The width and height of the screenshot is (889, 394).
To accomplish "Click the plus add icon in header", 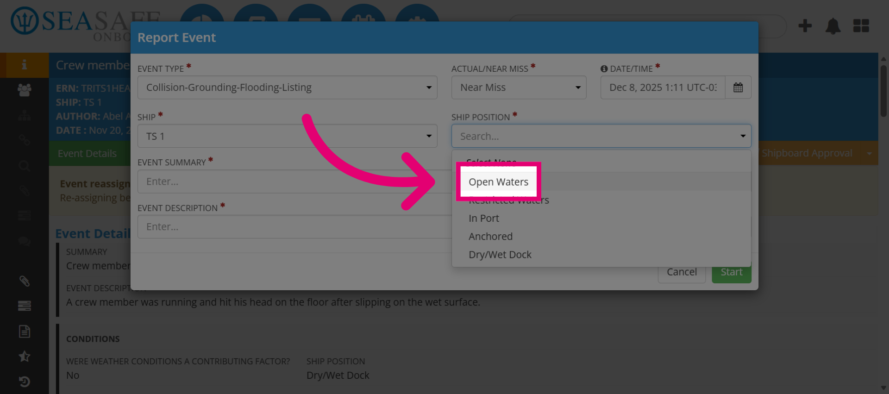I will (x=805, y=26).
